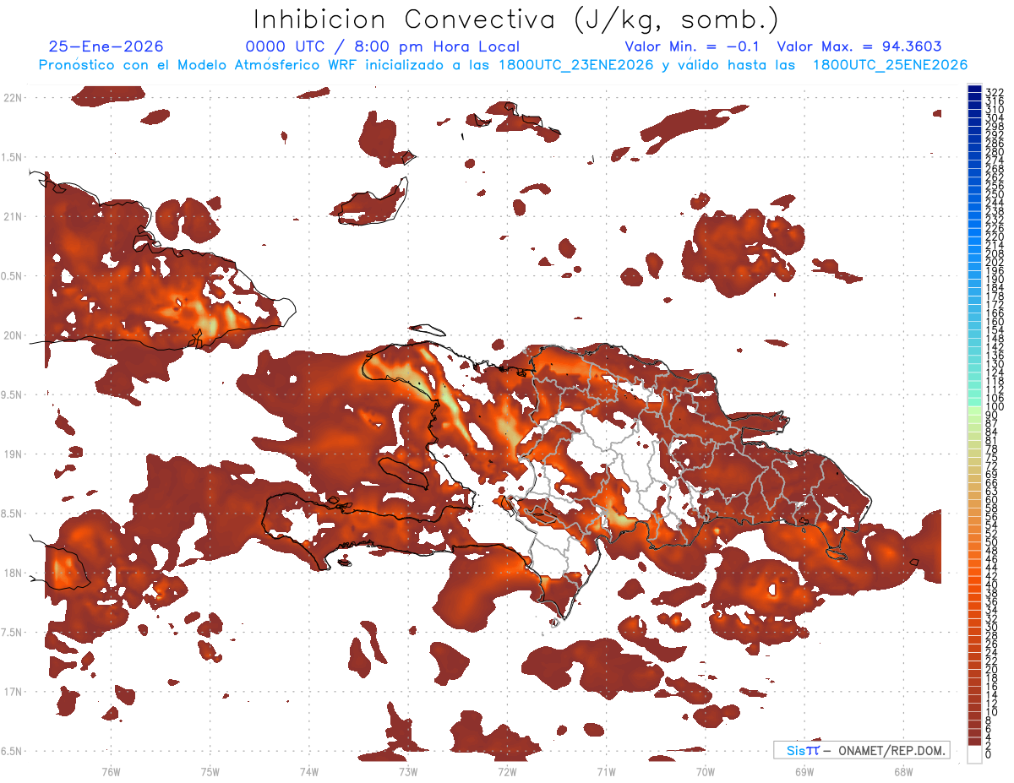Click the "Valor Max. = 94.3603" text

[859, 46]
